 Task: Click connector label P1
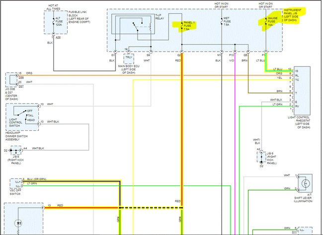click(x=263, y=55)
